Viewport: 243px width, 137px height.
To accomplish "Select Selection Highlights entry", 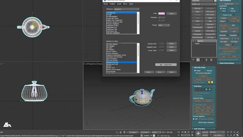I will click(113, 33).
